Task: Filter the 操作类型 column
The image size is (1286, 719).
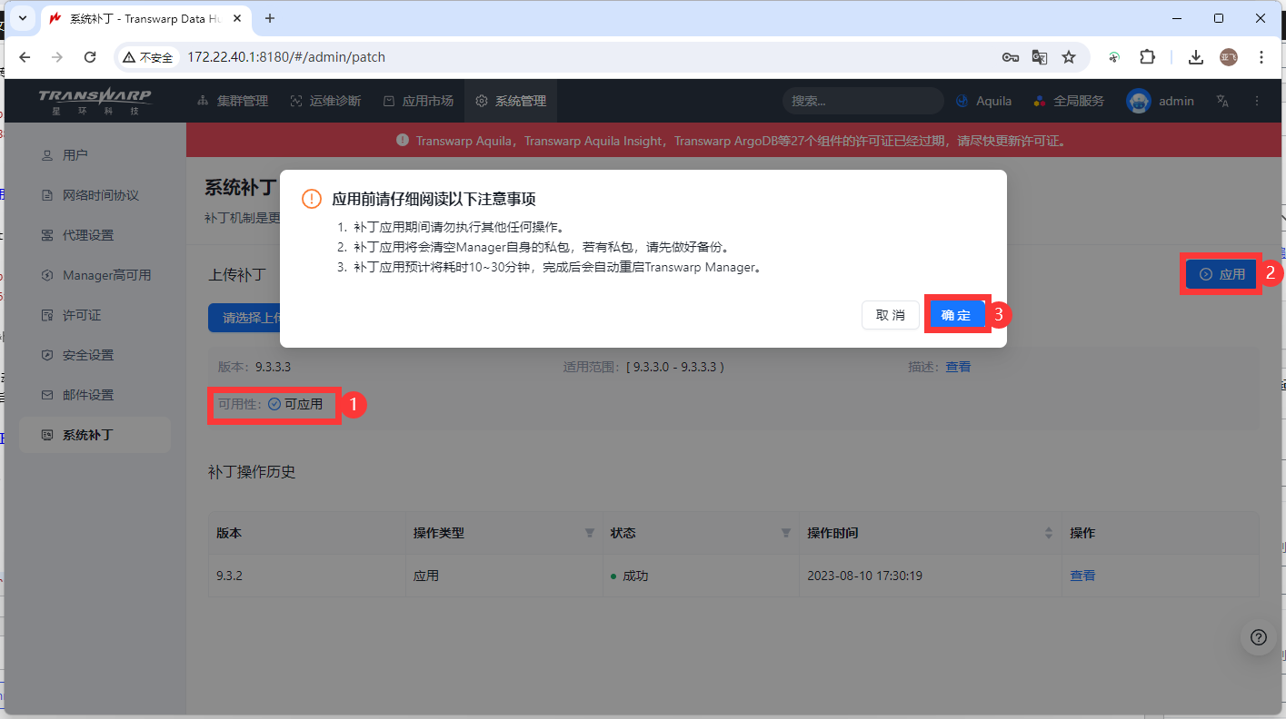Action: coord(589,533)
